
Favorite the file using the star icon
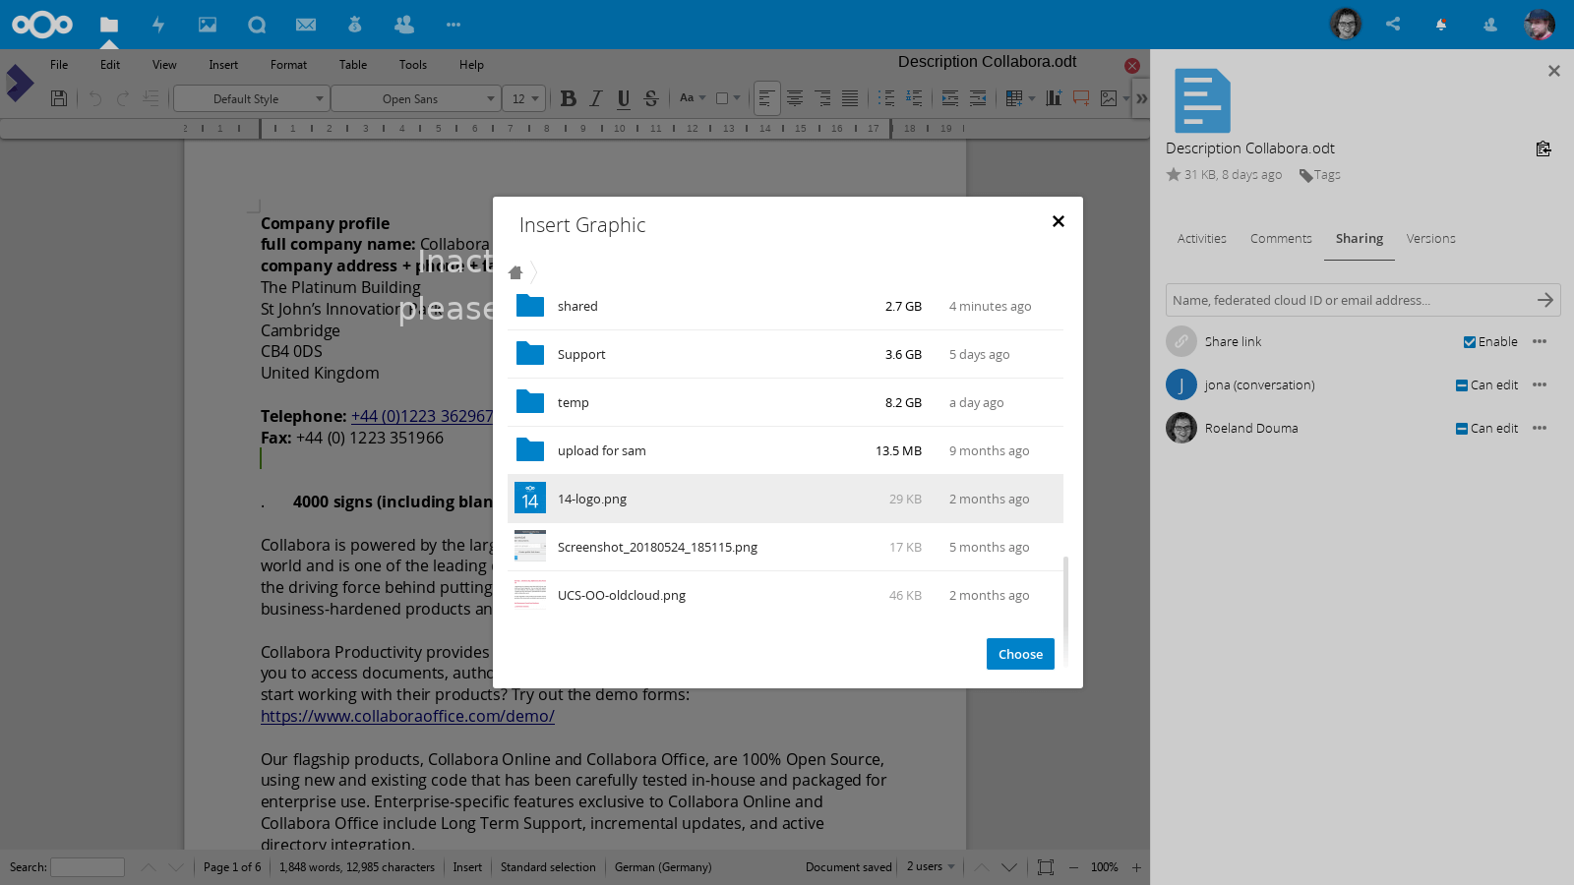pos(1174,174)
